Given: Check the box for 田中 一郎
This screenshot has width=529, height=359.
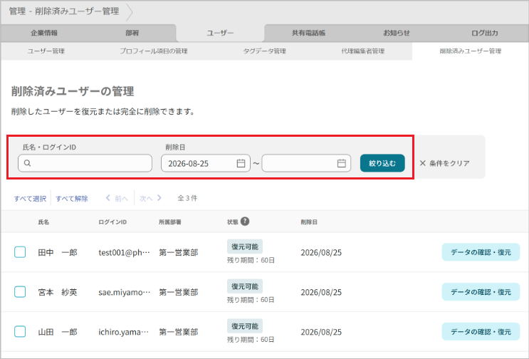Looking at the screenshot, I should 20,252.
